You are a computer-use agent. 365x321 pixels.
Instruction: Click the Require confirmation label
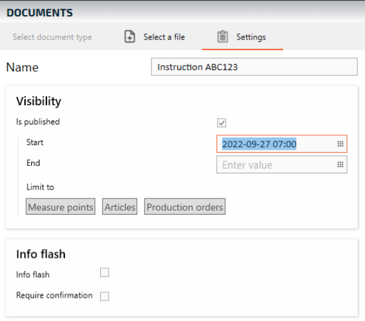click(x=54, y=295)
